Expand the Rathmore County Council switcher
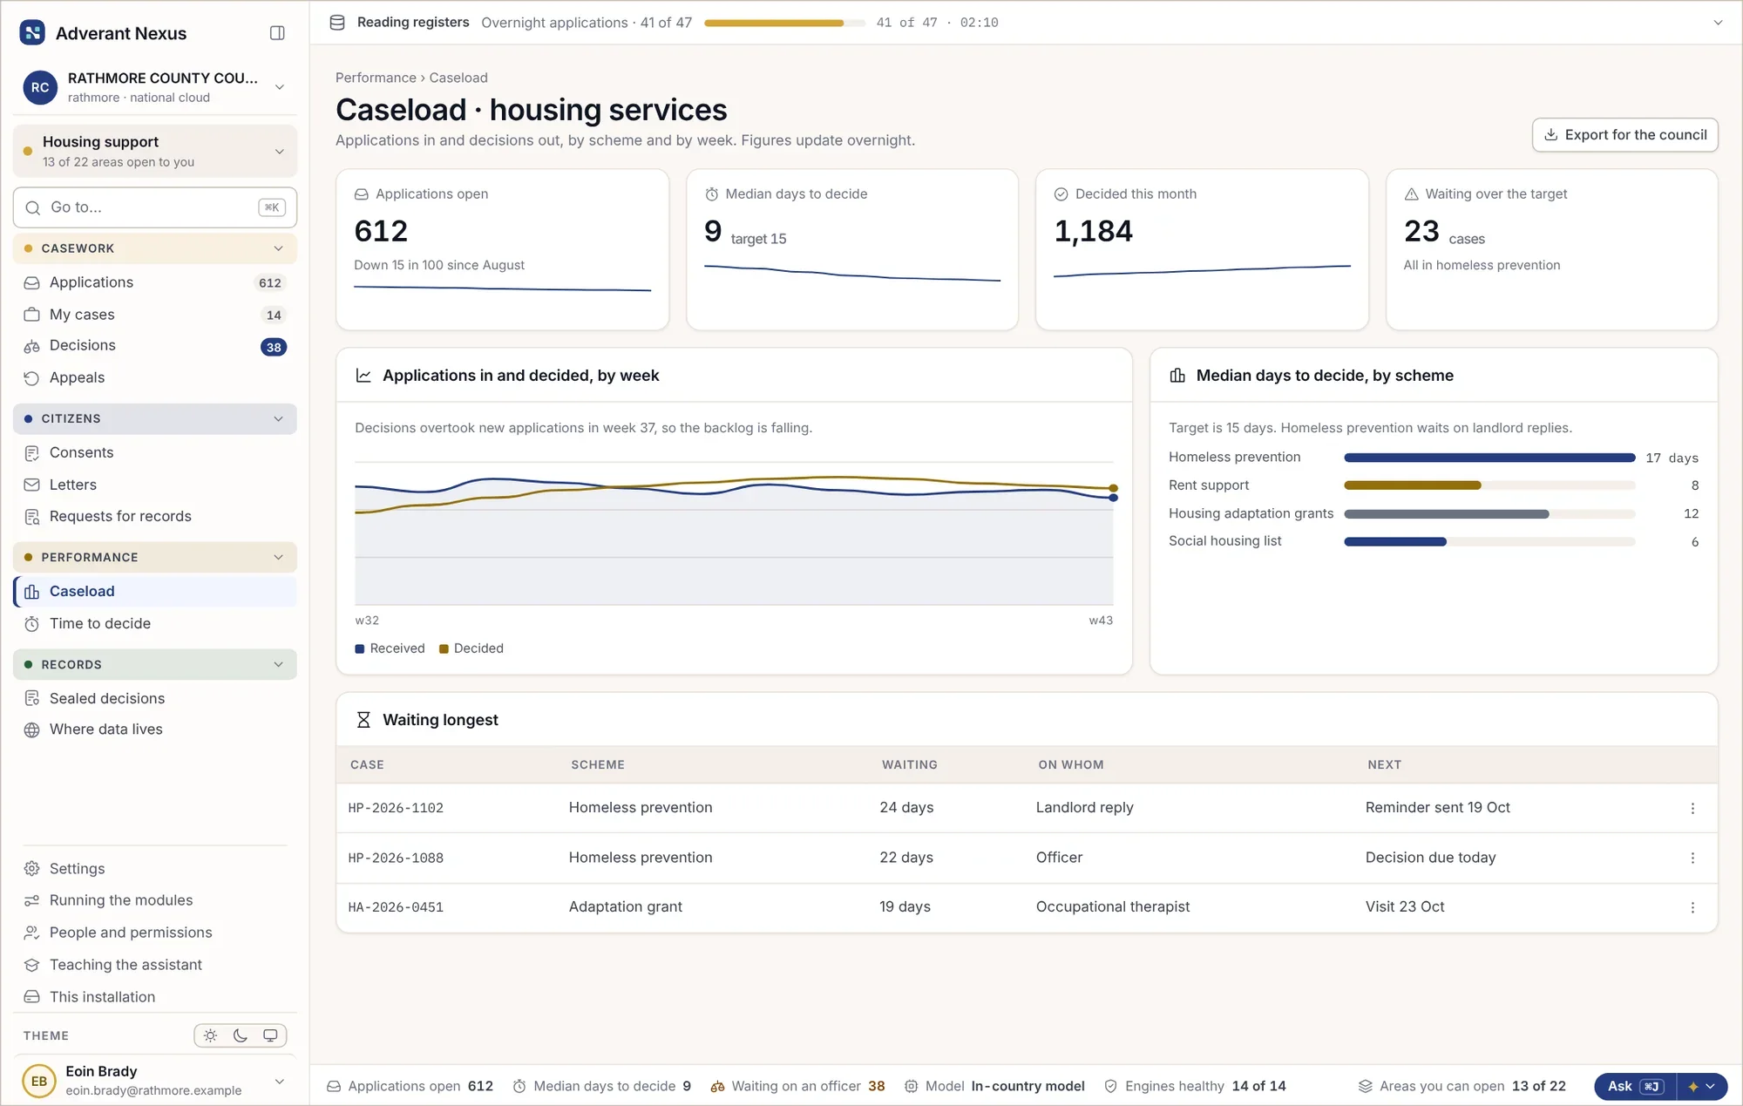1743x1106 pixels. (x=155, y=87)
